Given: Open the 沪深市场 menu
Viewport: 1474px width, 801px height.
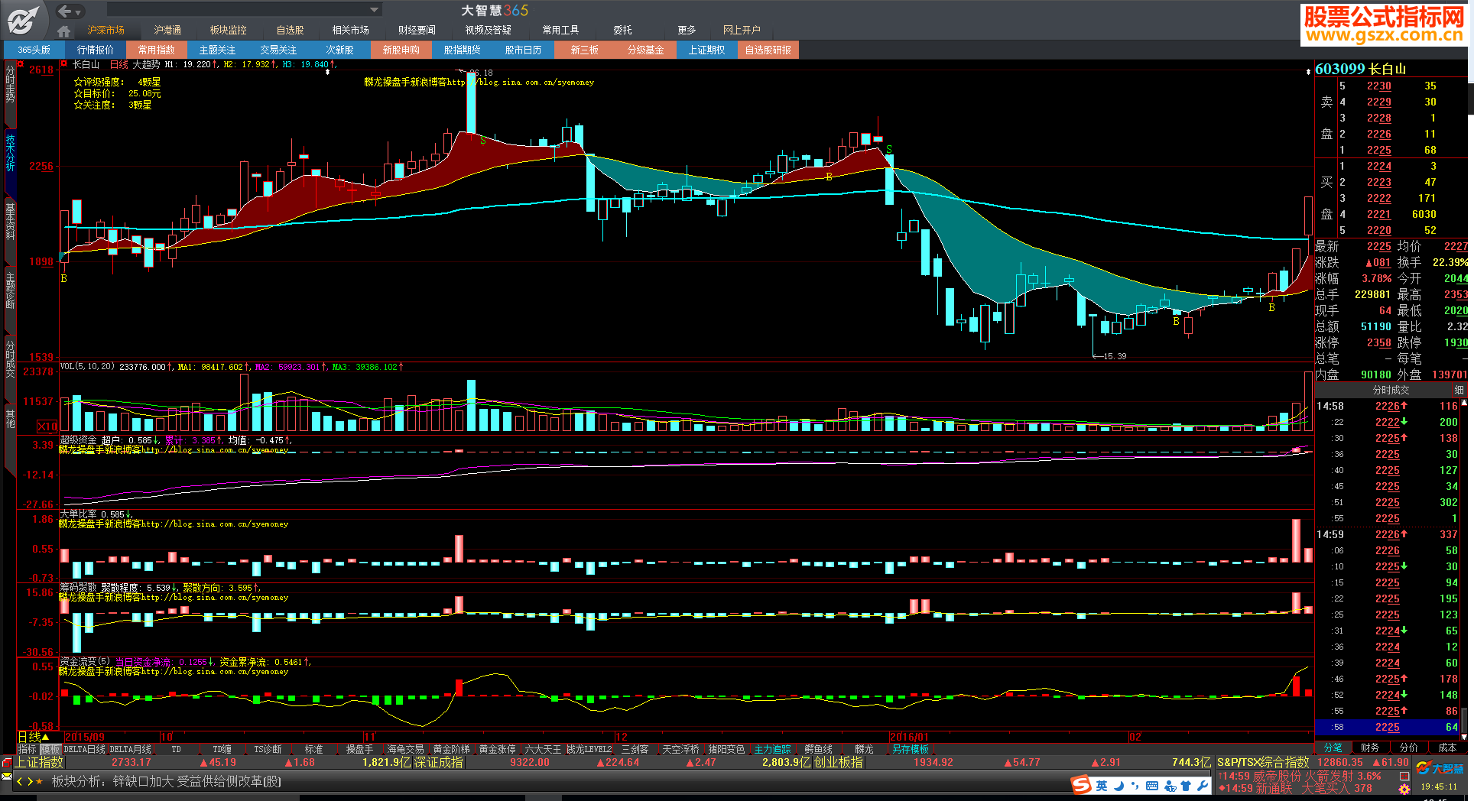Looking at the screenshot, I should [x=106, y=30].
